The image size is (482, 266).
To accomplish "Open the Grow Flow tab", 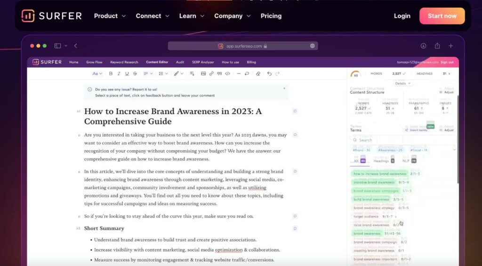I will click(94, 62).
